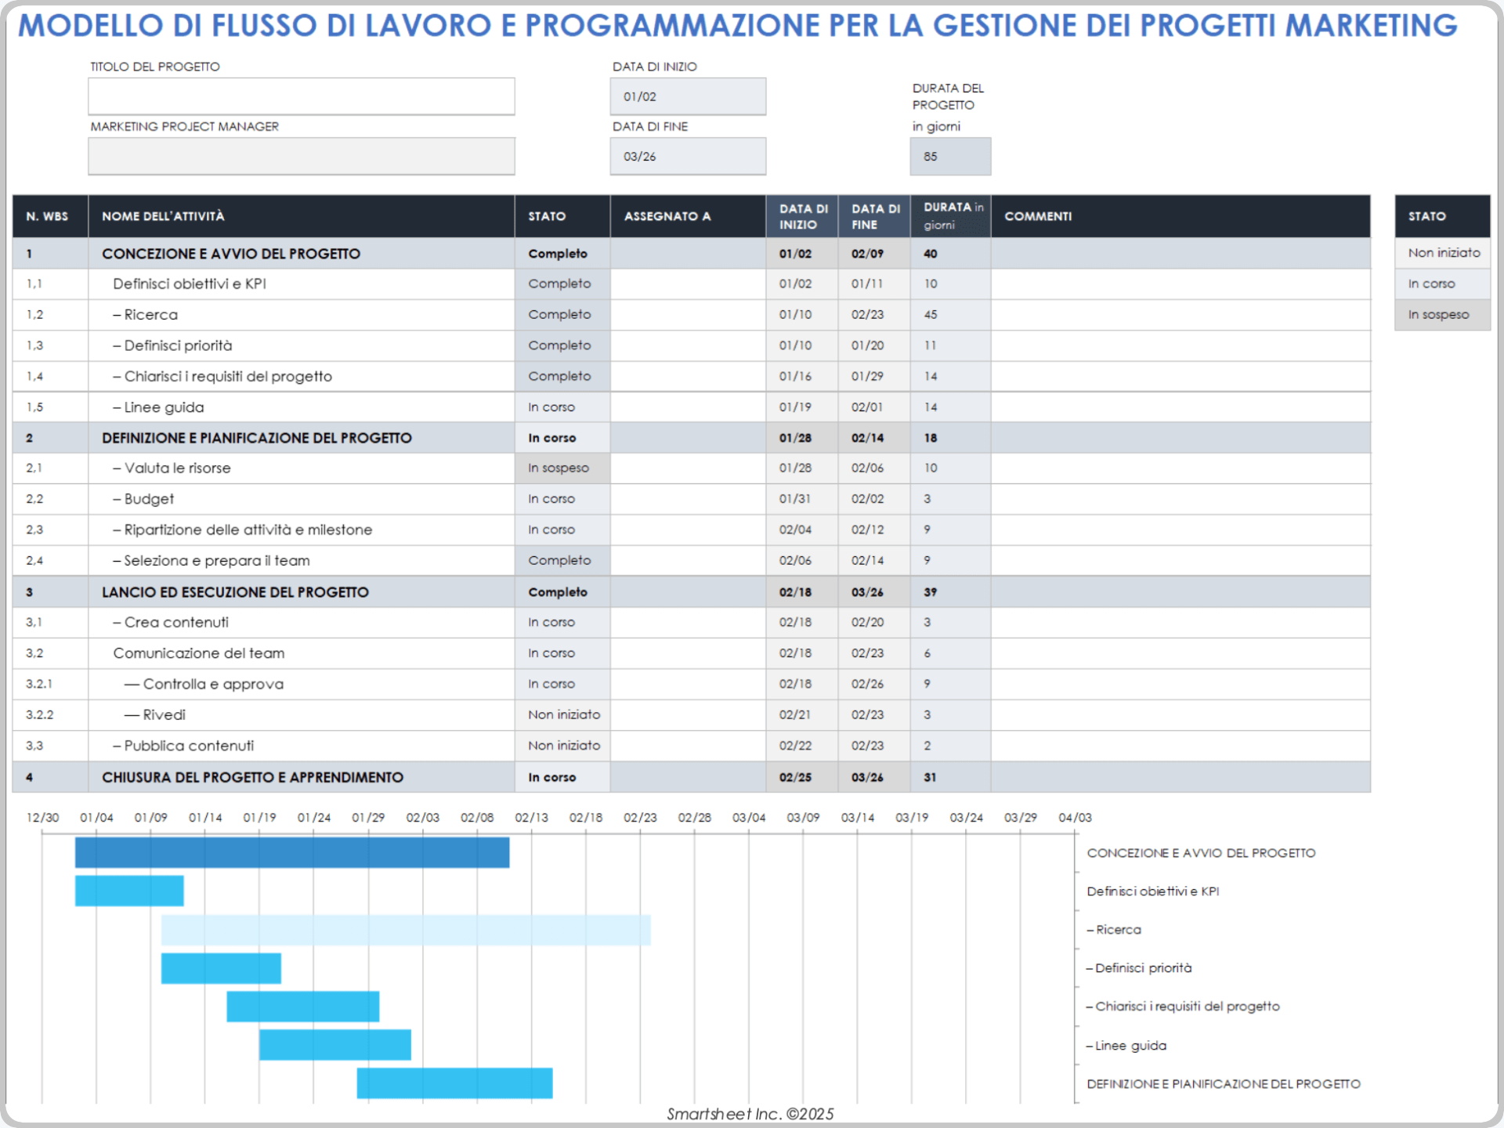Click the 02/13 date on the Gantt axis
1504x1128 pixels.
coord(531,818)
